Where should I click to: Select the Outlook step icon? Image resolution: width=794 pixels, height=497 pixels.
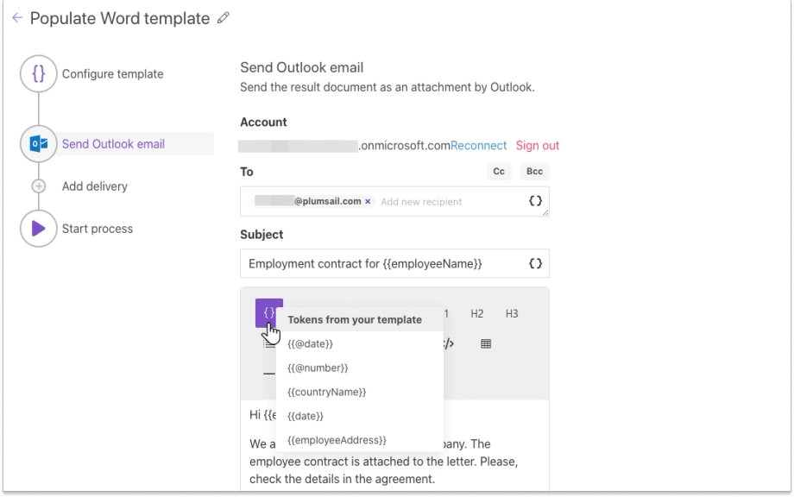pyautogui.click(x=39, y=144)
